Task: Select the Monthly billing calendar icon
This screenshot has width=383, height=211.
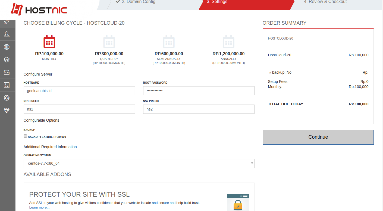Action: (49, 42)
